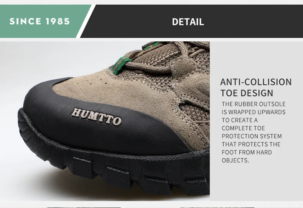
Task: Click the HUMTTO logo on the toe cap
Action: 96,116
